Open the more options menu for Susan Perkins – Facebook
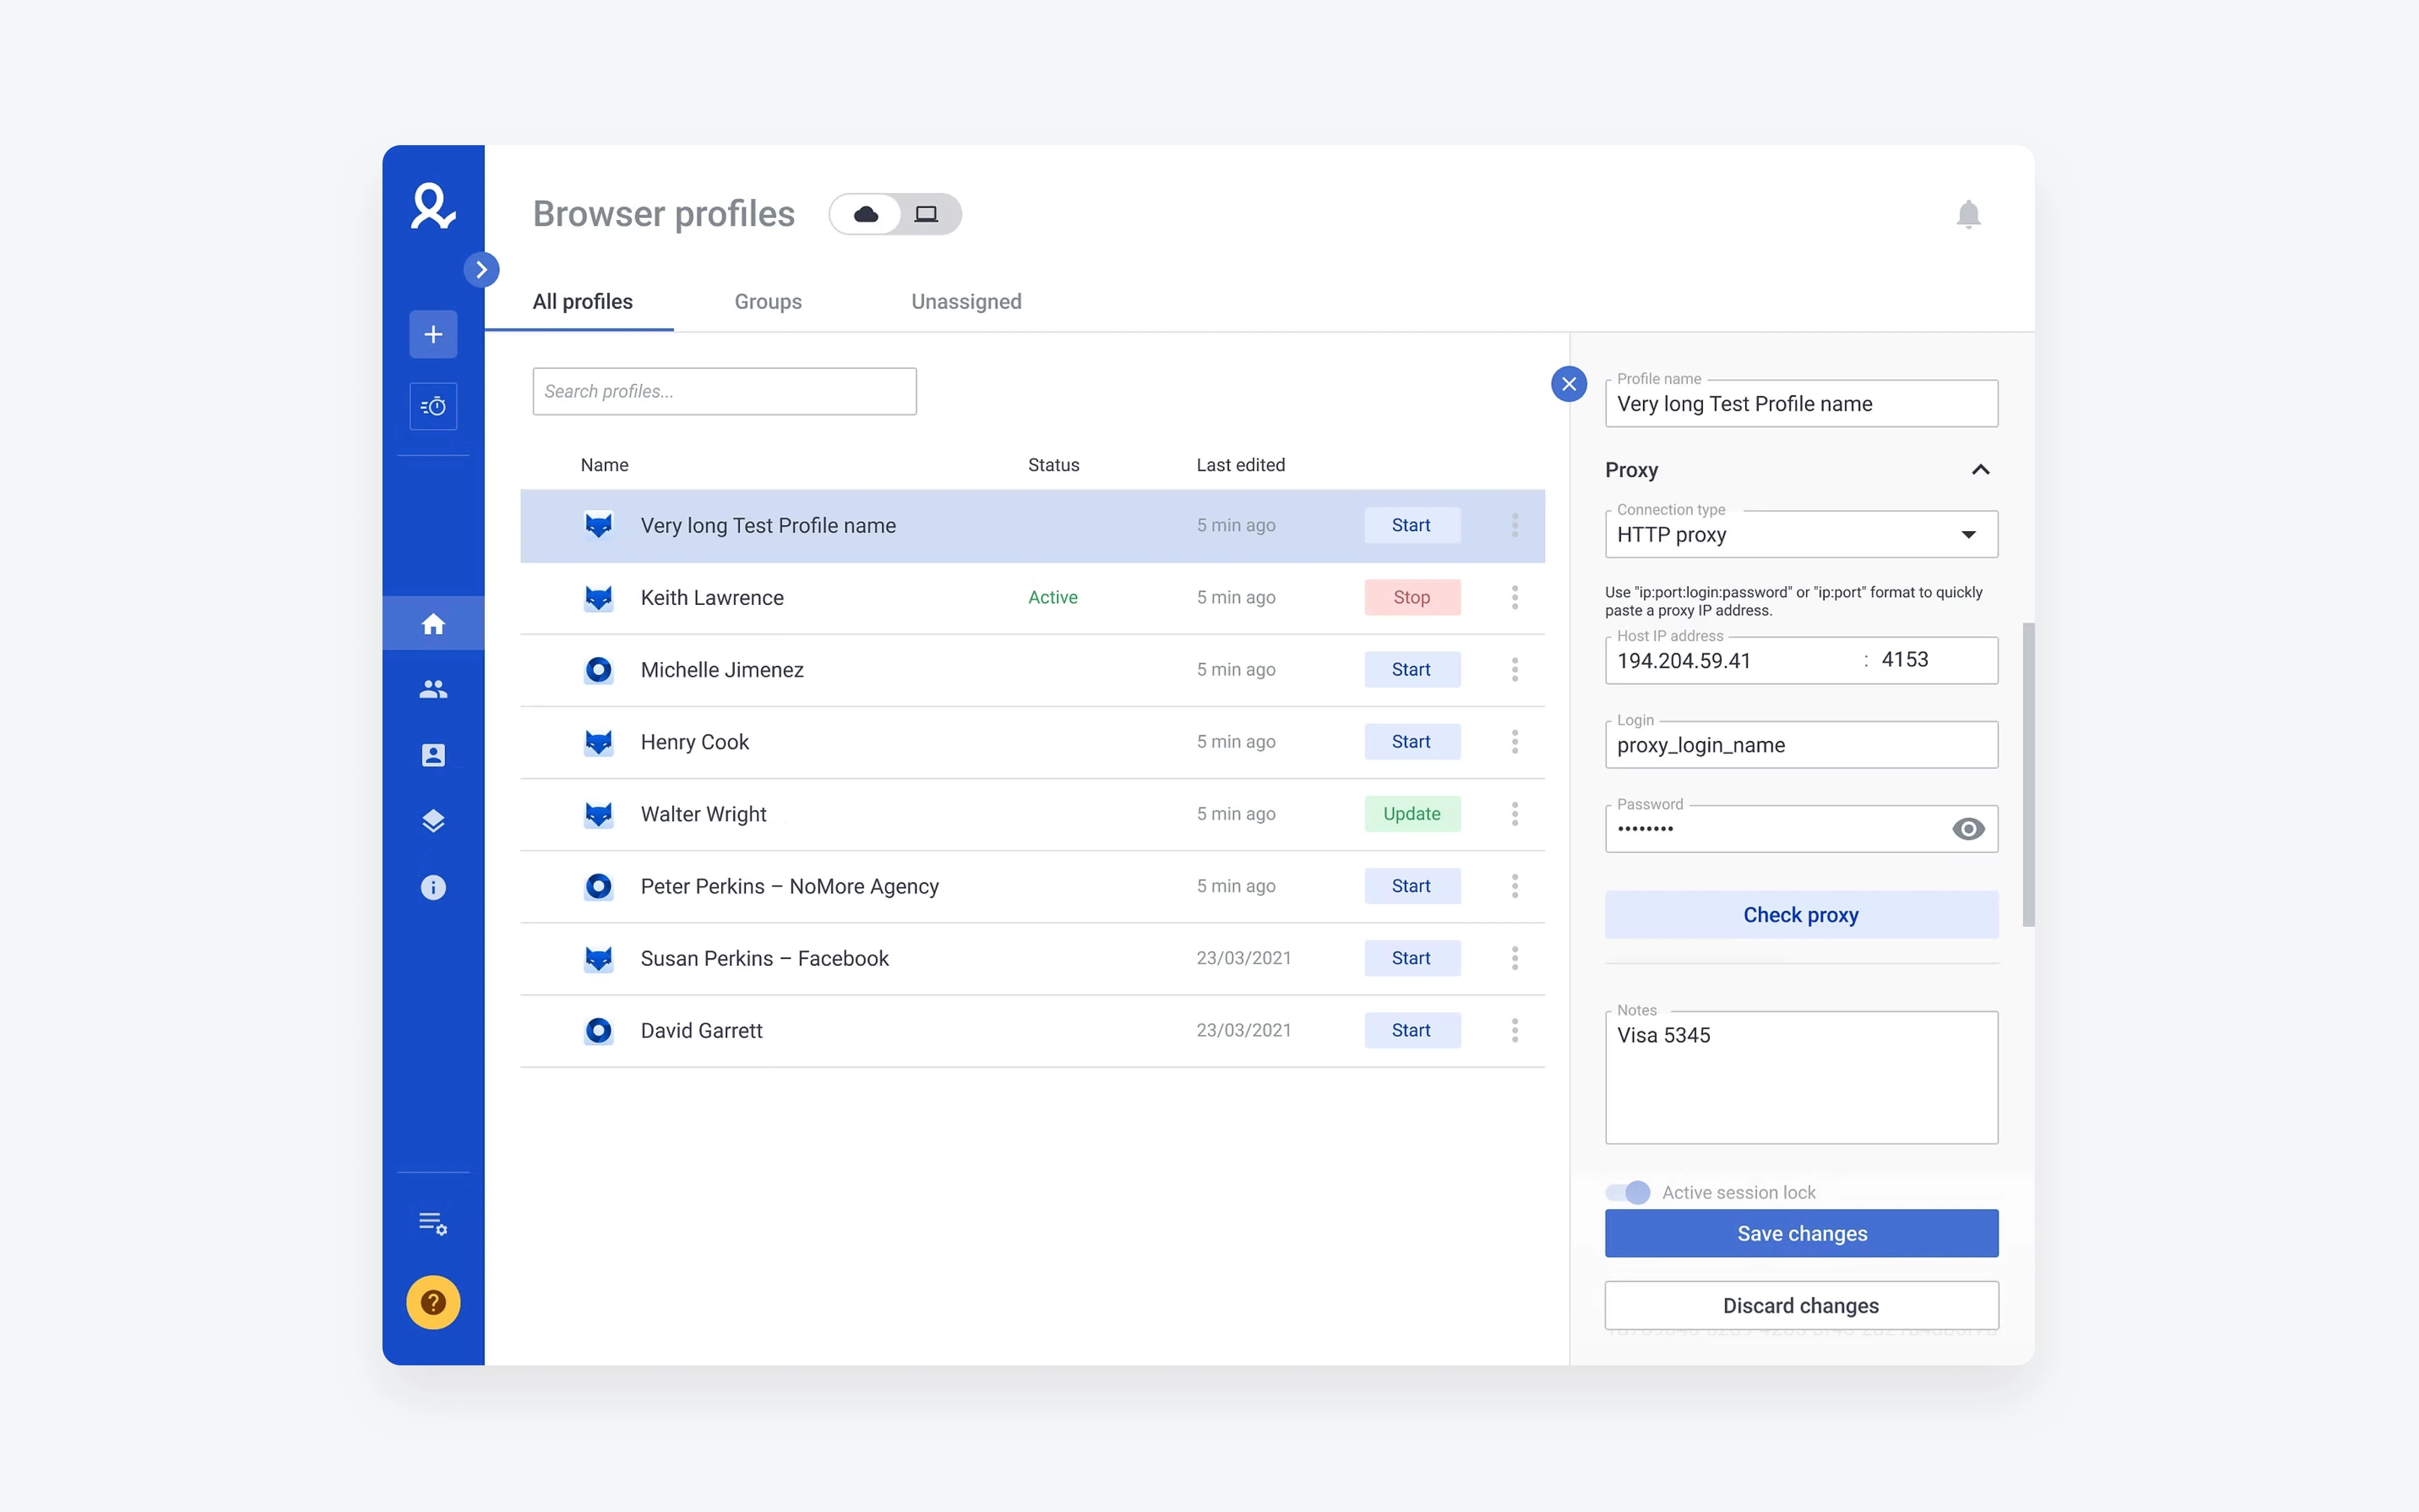Screen dimensions: 2419x1512 pos(1514,958)
